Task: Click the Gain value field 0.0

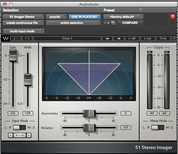Action: coord(13,113)
